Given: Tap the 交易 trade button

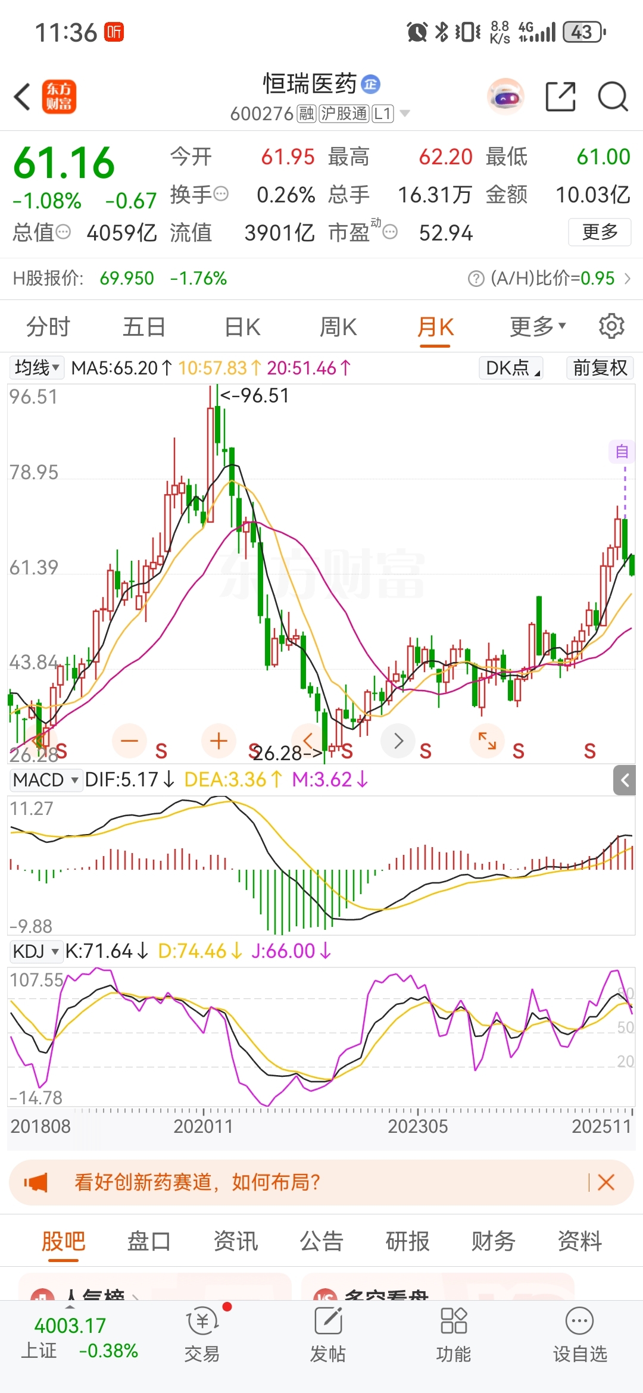Looking at the screenshot, I should (202, 1334).
